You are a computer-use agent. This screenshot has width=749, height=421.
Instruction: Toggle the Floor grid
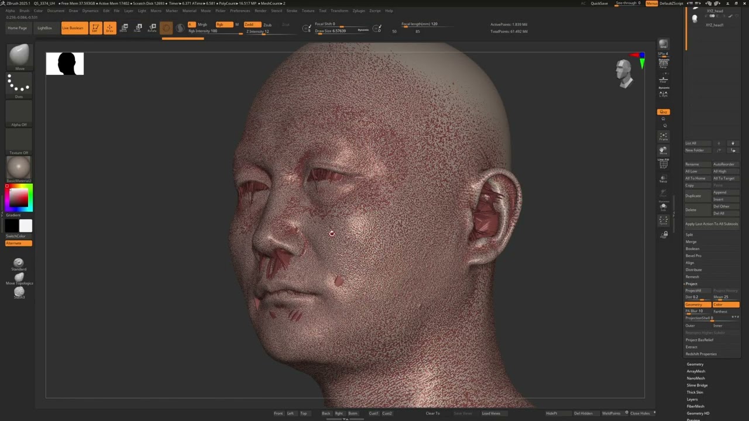663,79
